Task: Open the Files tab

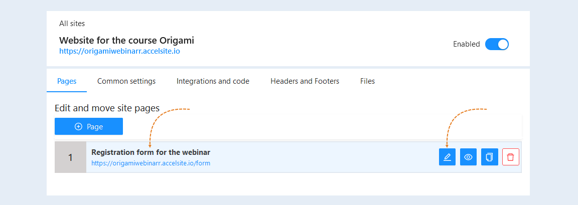Action: 367,81
